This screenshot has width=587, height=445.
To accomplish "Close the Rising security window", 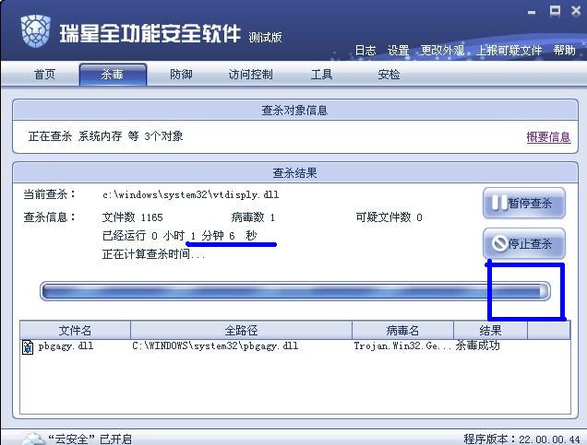I will pyautogui.click(x=576, y=11).
